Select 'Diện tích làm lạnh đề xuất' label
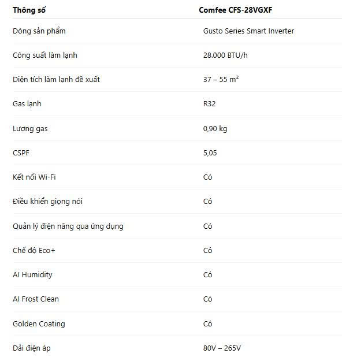The width and height of the screenshot is (346, 357). (56, 80)
